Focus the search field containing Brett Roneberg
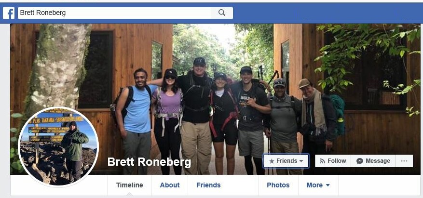 point(114,13)
